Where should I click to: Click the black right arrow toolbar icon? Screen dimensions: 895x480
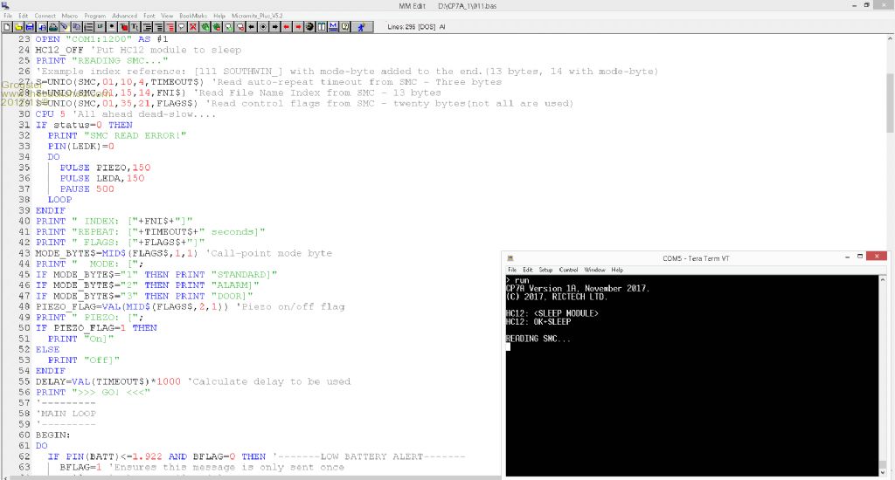point(274,27)
